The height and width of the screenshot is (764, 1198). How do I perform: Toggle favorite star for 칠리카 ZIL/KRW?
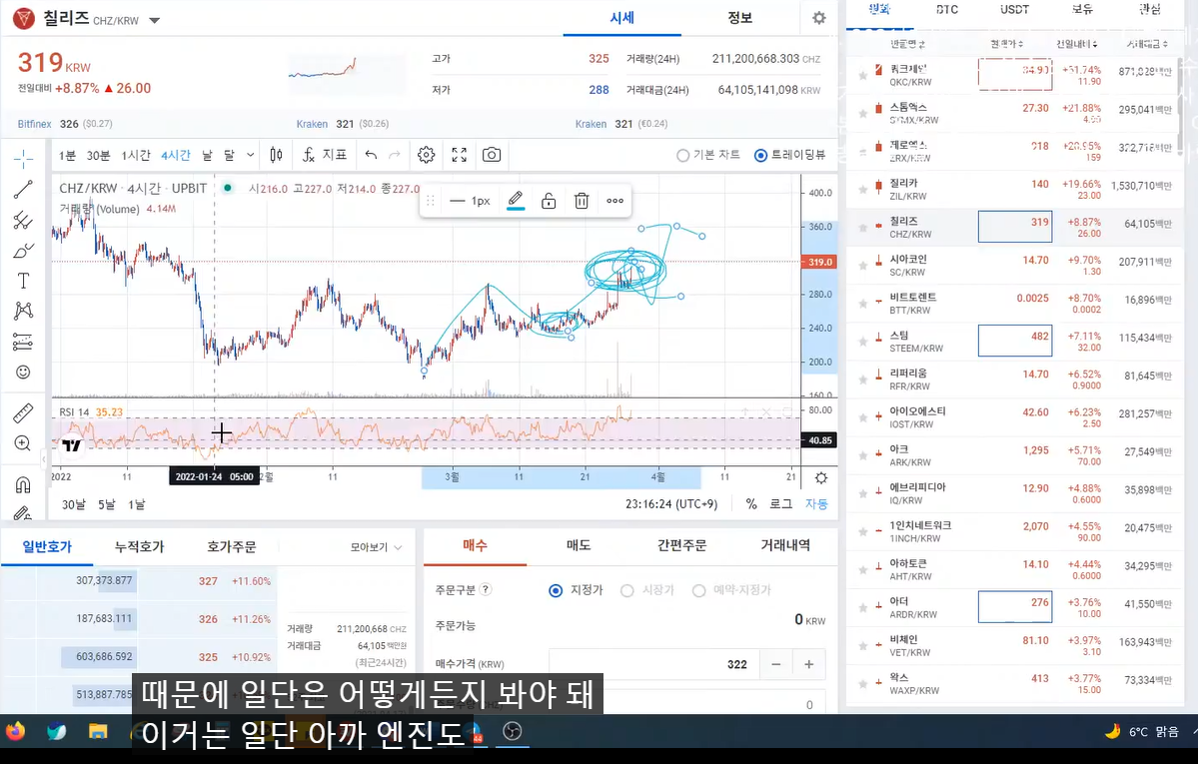(862, 189)
